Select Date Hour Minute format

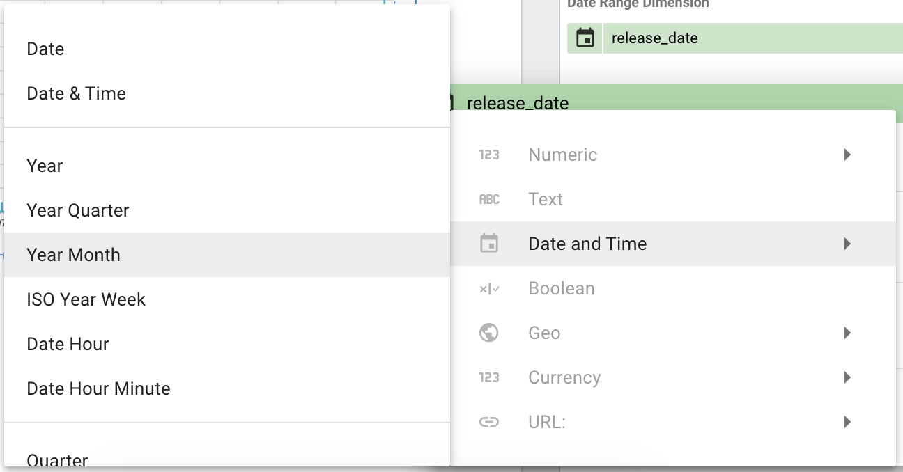click(98, 388)
